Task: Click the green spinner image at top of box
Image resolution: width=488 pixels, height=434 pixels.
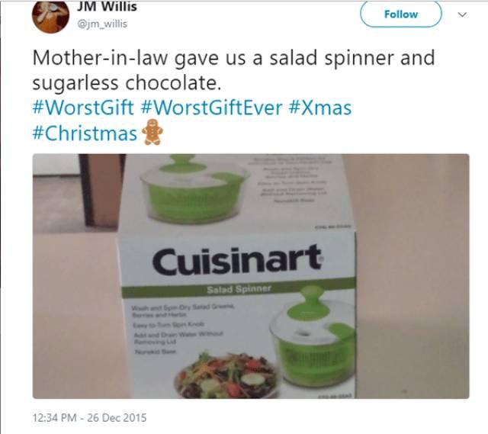Action: pos(195,189)
